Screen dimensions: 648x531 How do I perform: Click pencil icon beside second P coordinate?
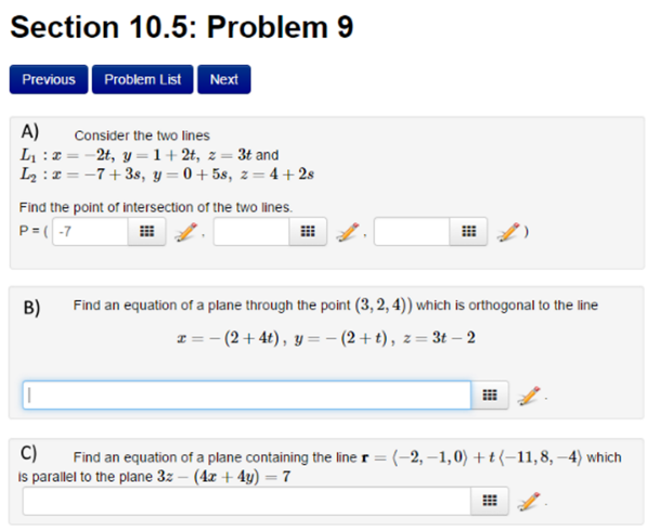pos(348,232)
